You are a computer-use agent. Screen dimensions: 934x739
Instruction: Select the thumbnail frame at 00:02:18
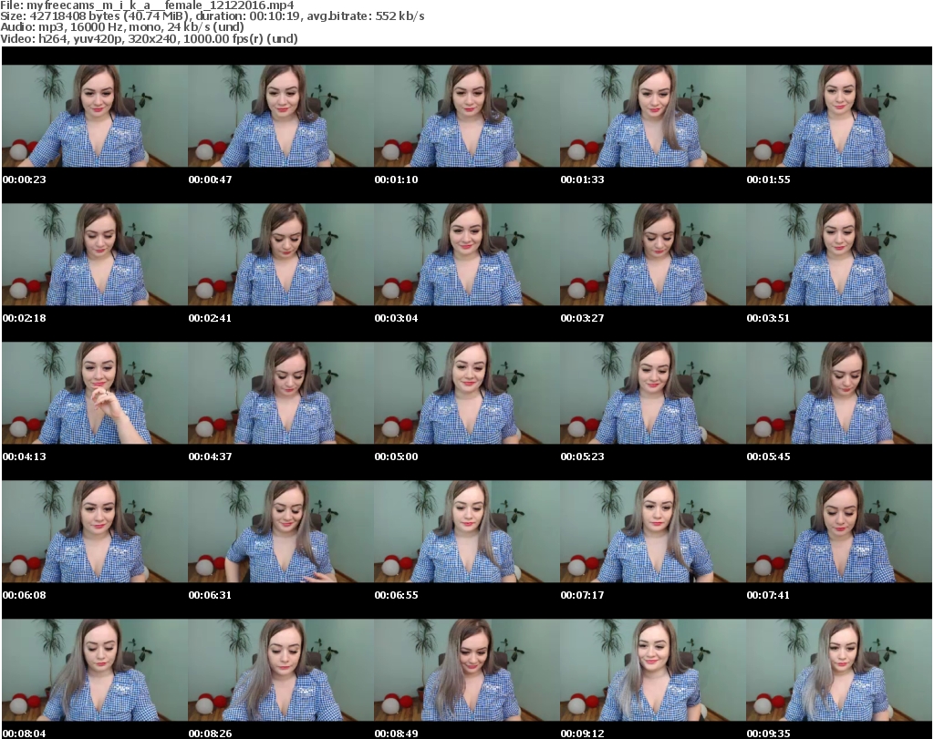click(95, 254)
